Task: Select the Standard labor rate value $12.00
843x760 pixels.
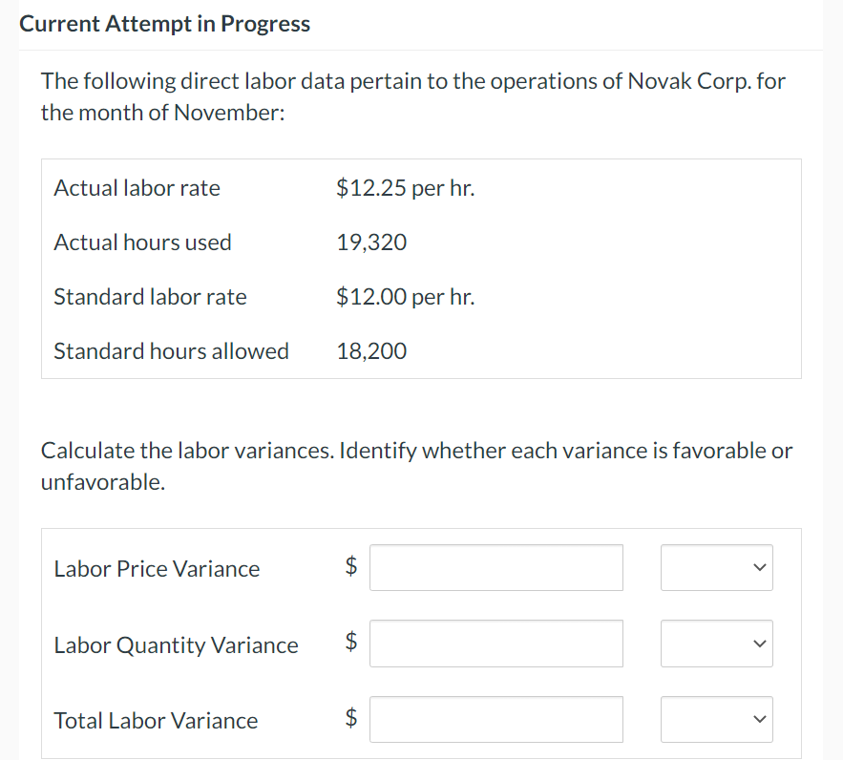Action: click(405, 296)
